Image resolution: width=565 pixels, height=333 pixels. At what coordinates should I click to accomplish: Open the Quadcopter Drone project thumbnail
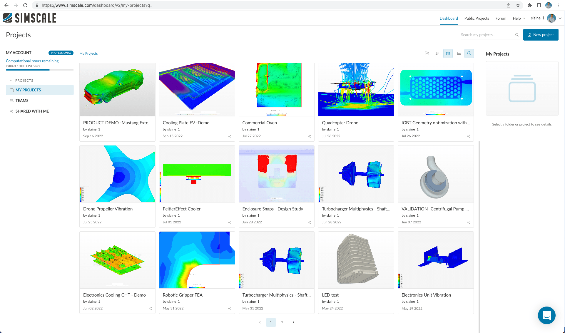(356, 90)
